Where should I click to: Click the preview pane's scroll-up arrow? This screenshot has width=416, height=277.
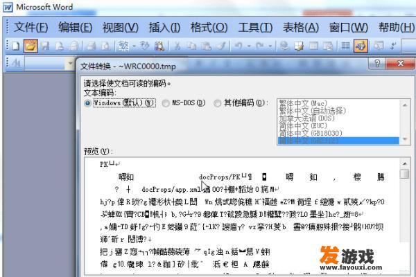point(405,163)
